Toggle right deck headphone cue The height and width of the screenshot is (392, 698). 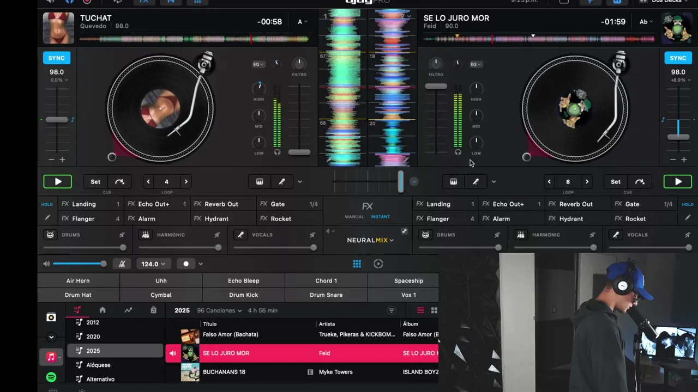(x=458, y=152)
